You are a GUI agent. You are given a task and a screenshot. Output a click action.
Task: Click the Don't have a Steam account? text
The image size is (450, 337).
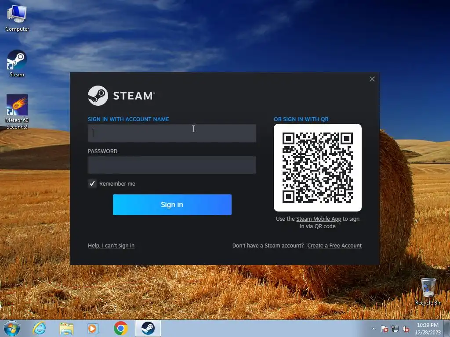(268, 246)
